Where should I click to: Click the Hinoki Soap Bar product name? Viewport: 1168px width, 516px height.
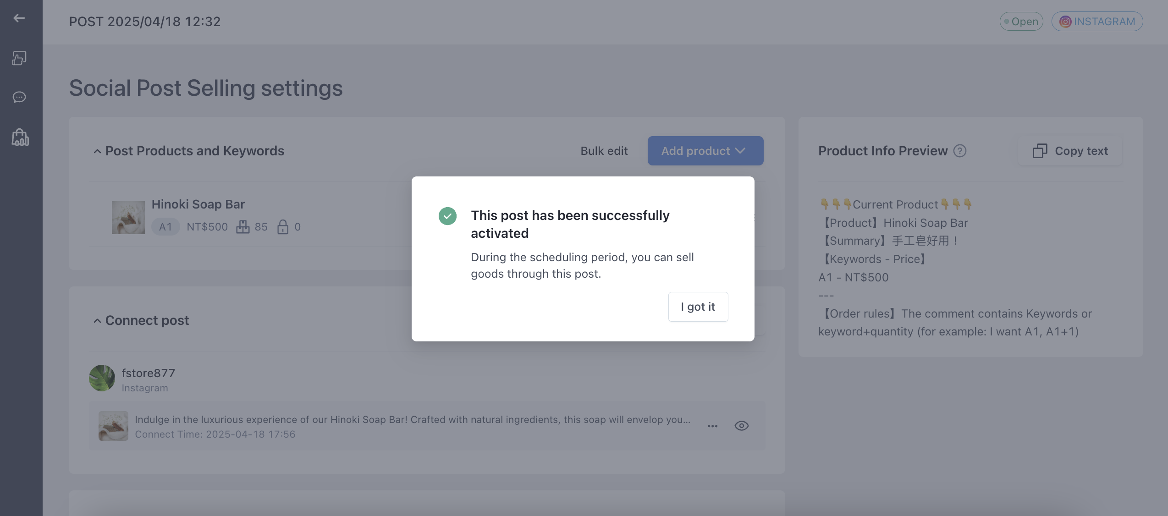click(x=198, y=204)
